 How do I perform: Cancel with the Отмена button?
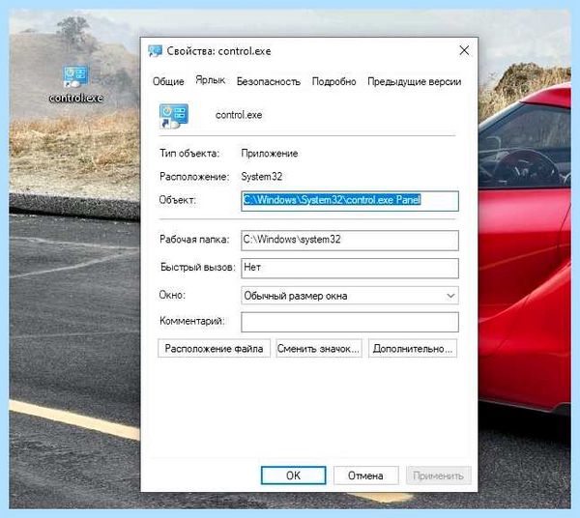coord(365,475)
